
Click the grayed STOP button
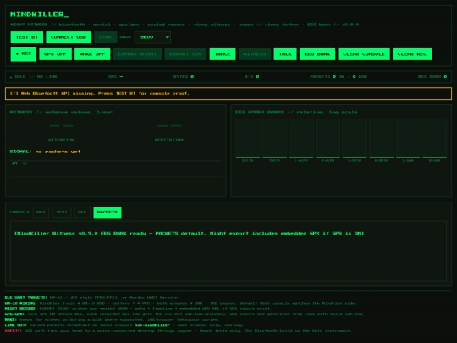click(106, 37)
